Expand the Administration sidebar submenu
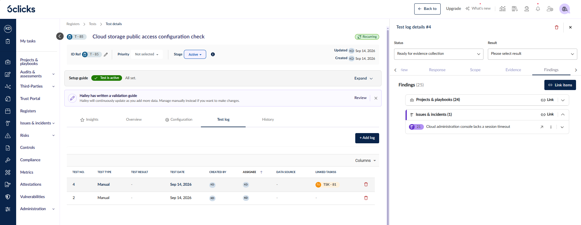Image resolution: width=581 pixels, height=225 pixels. [x=53, y=209]
